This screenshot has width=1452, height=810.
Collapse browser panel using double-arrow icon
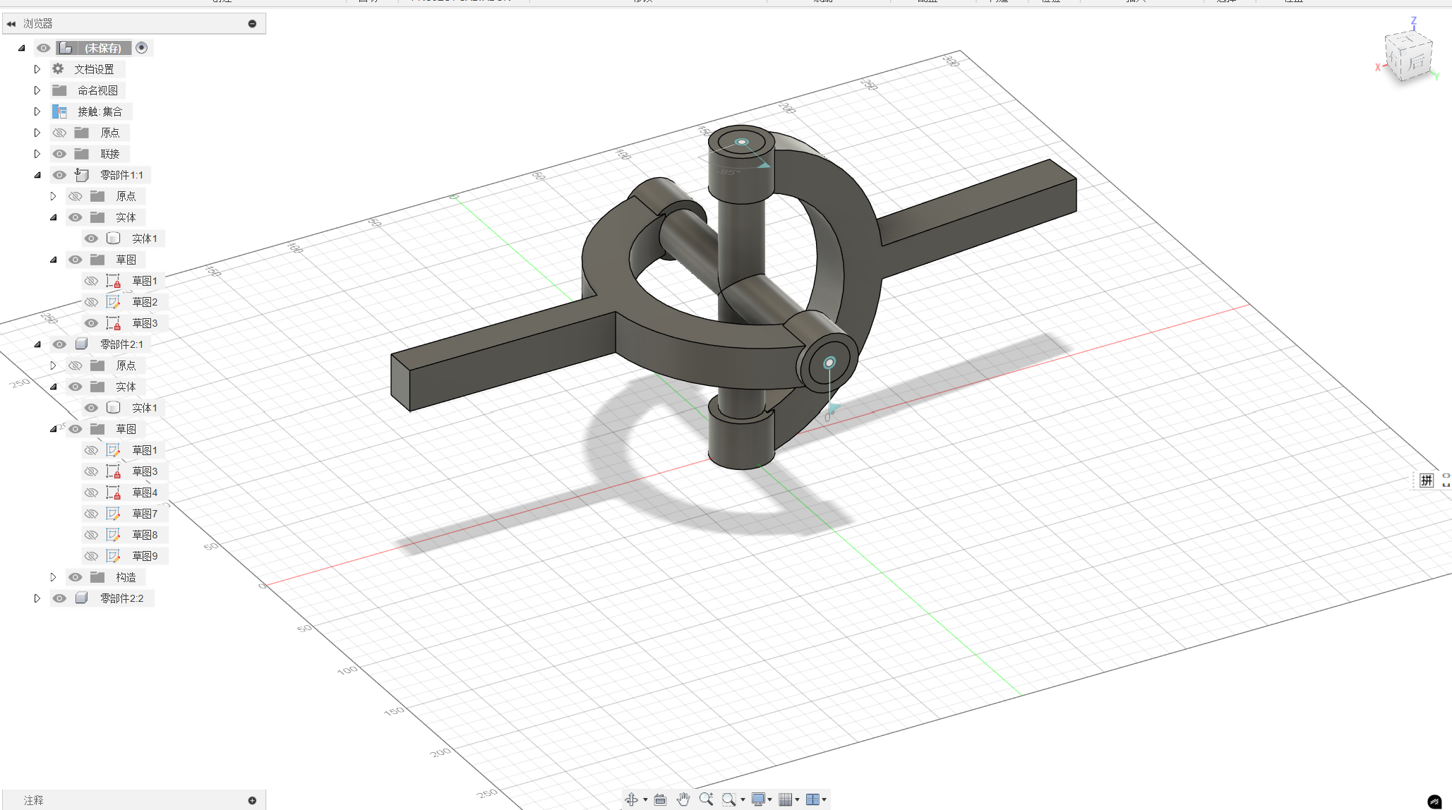11,24
